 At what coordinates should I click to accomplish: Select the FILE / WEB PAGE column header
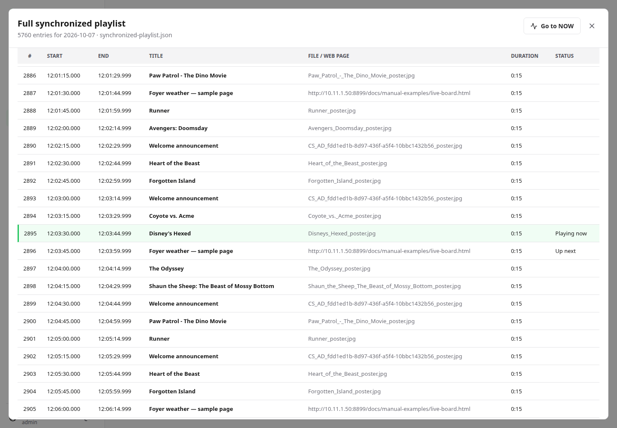pos(329,56)
